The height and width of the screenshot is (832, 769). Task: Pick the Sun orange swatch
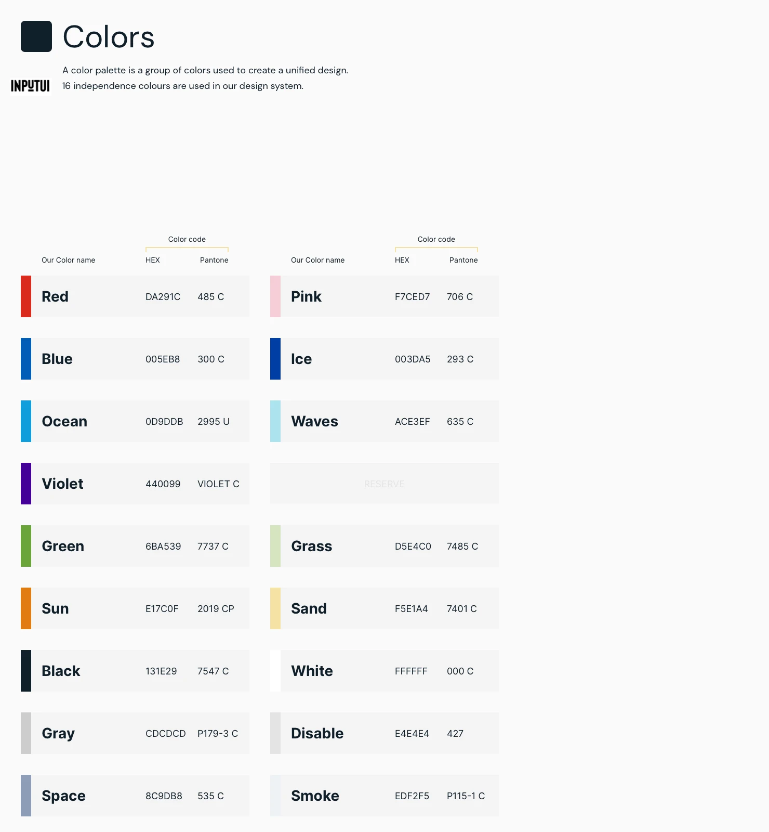26,608
